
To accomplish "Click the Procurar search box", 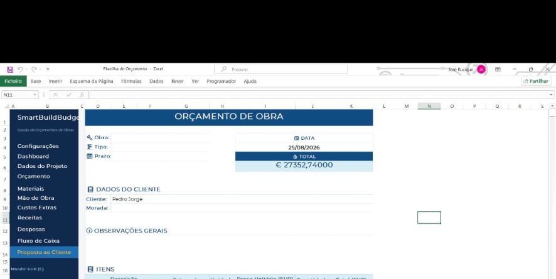I will point(281,70).
